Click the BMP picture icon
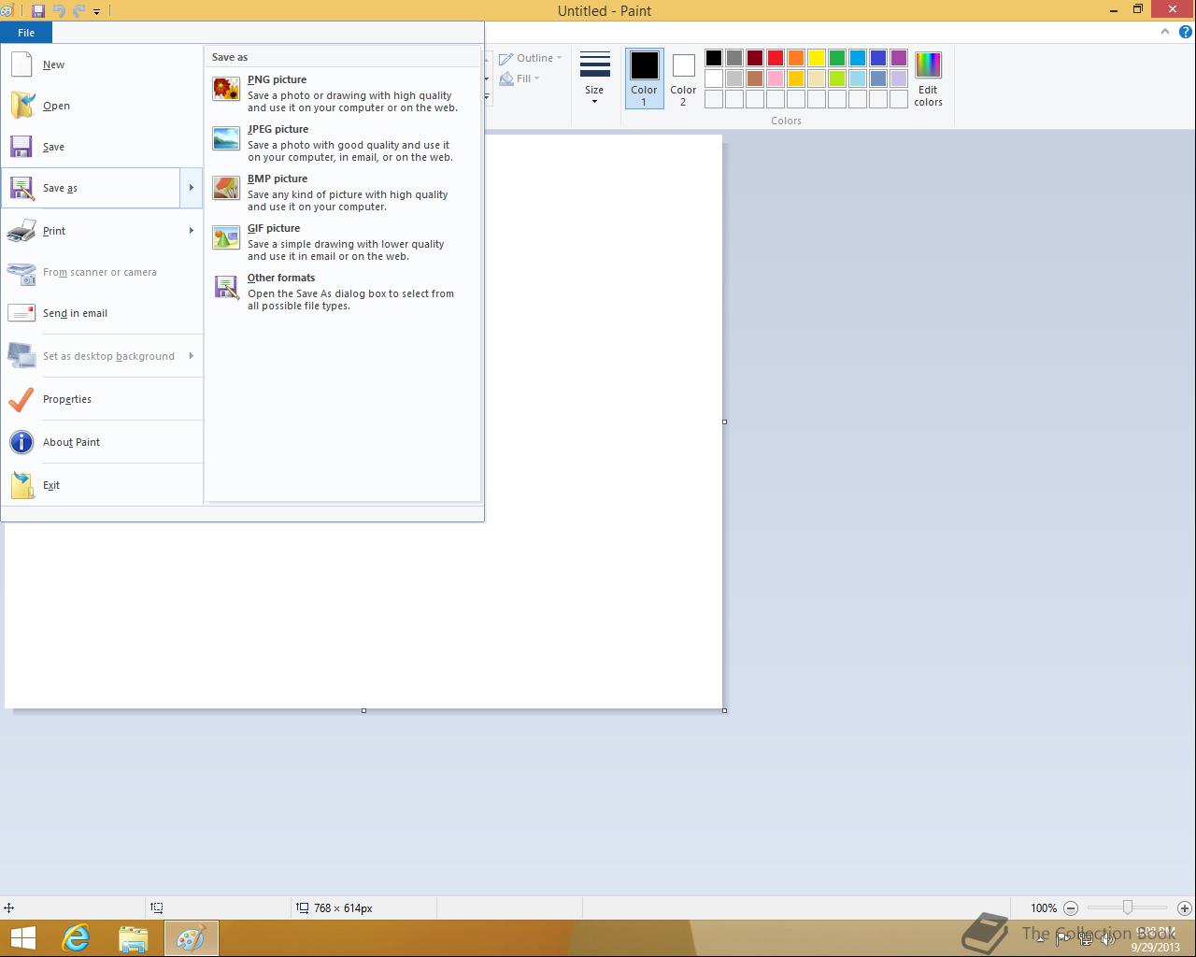 coord(226,188)
